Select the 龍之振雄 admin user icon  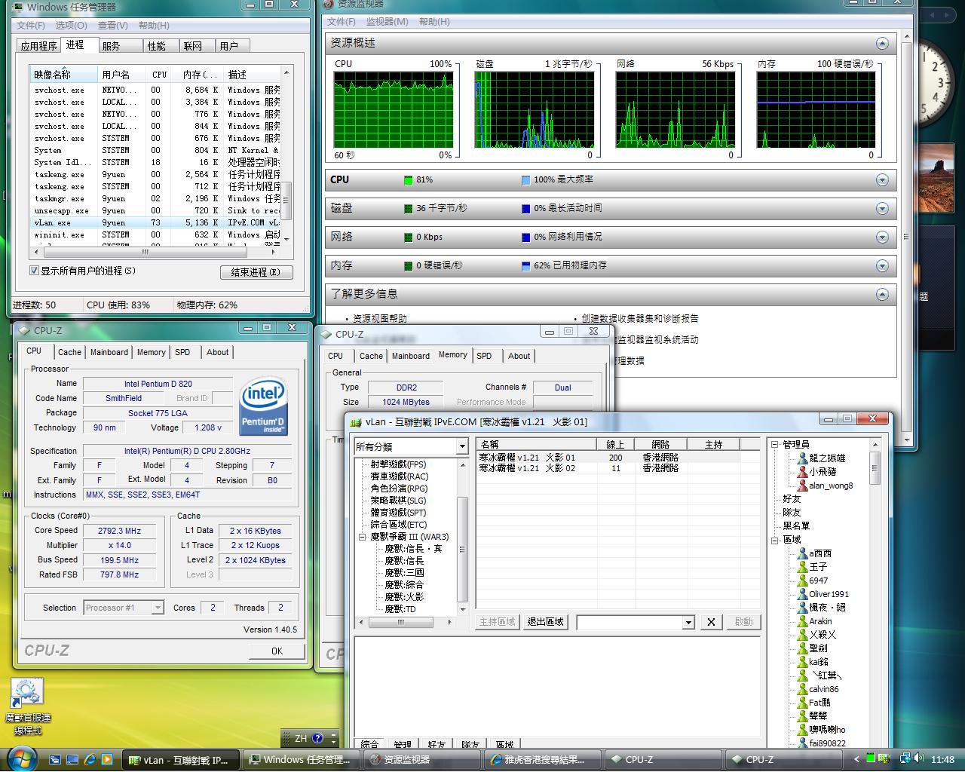(803, 458)
